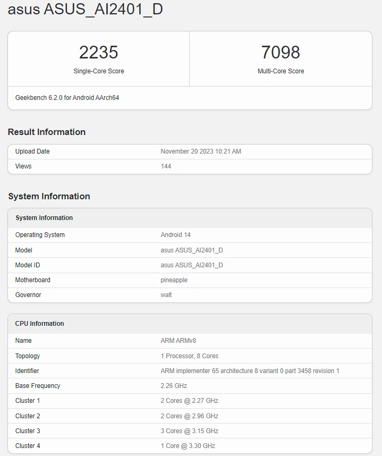Select the Model row value asus ASUS_AI2401_D
Screen dimensions: 382x456
coord(192,250)
